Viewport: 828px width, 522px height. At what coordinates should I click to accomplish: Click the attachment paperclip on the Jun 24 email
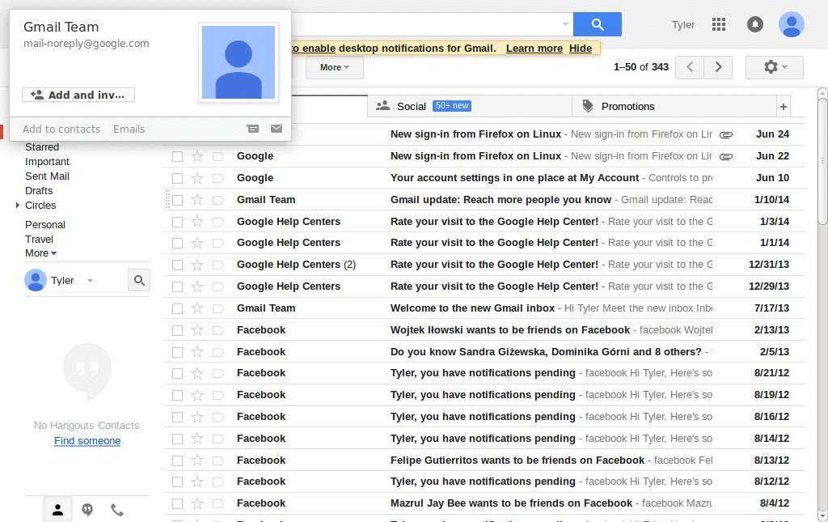click(727, 134)
